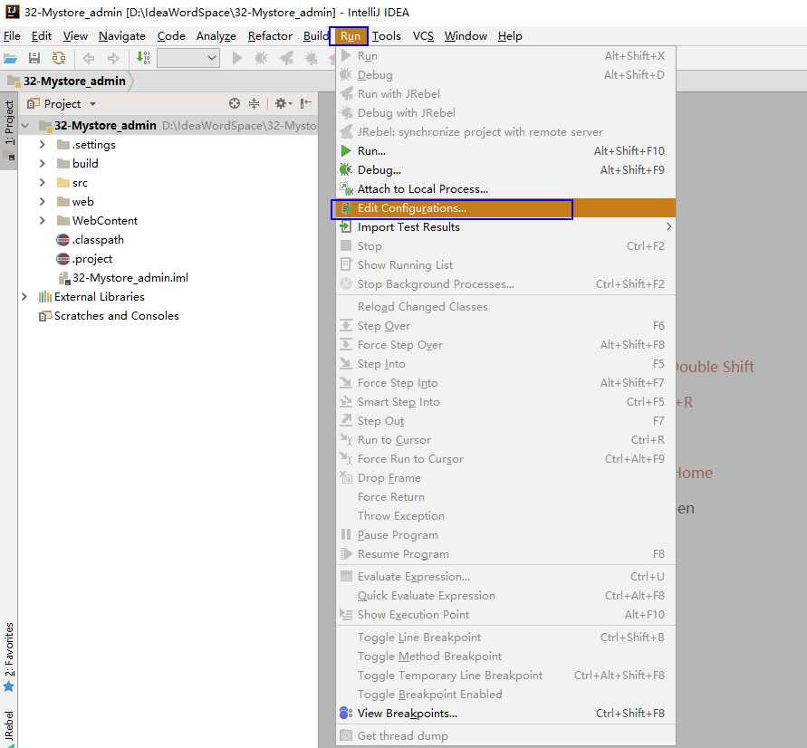Screen dimensions: 807x748
Task: Choose Attach to Local Process...
Action: pyautogui.click(x=505, y=188)
